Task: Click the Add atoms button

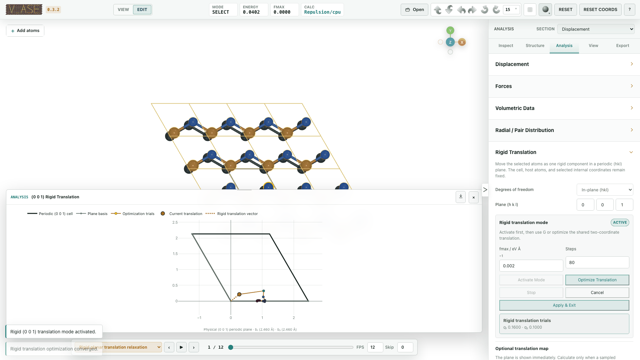Action: [25, 31]
